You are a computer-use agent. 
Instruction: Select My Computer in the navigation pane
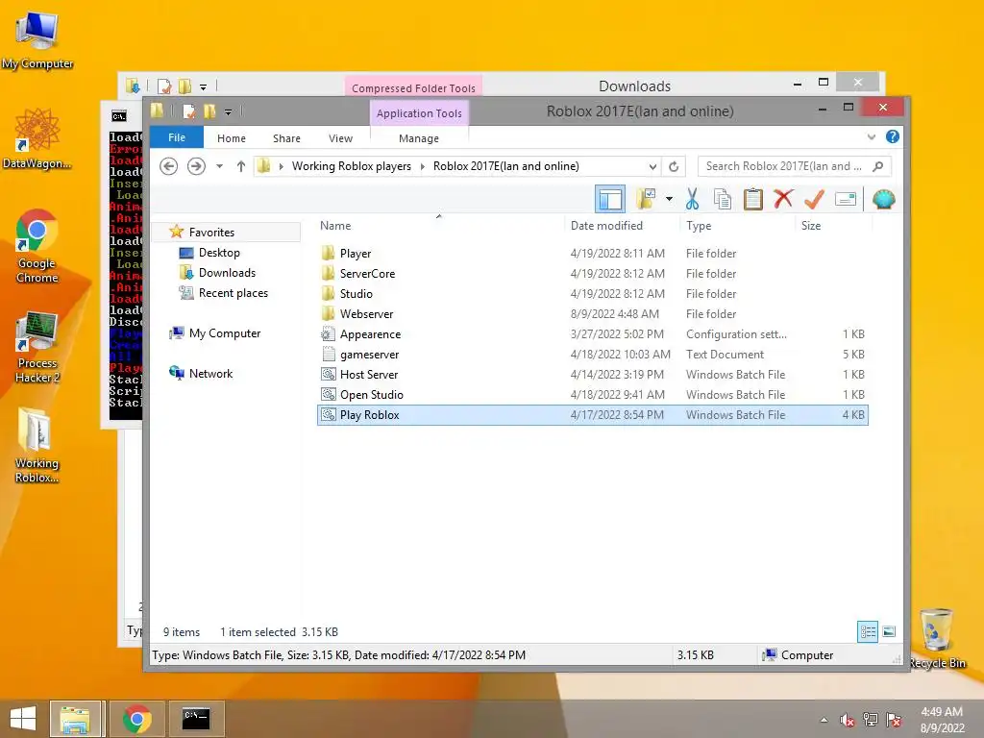click(225, 333)
